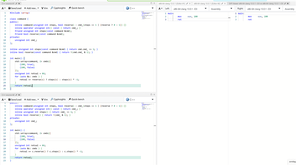
Task: Launch Quick-bench from source #2 toolbar
Action: pos(76,99)
